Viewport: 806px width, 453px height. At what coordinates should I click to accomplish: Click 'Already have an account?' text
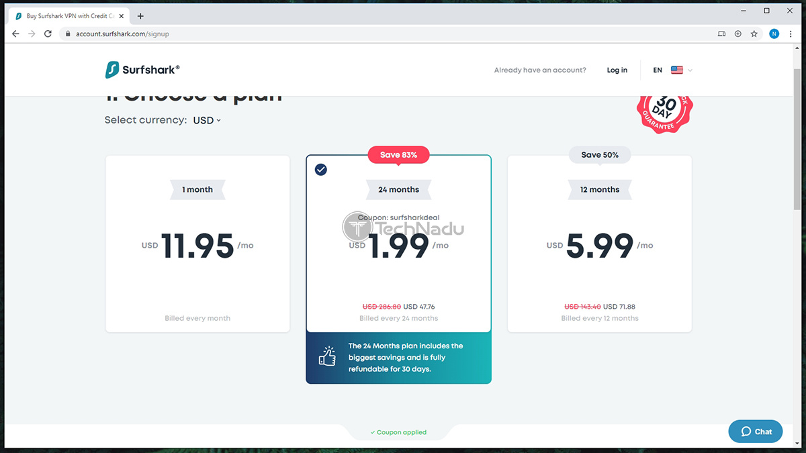[540, 70]
